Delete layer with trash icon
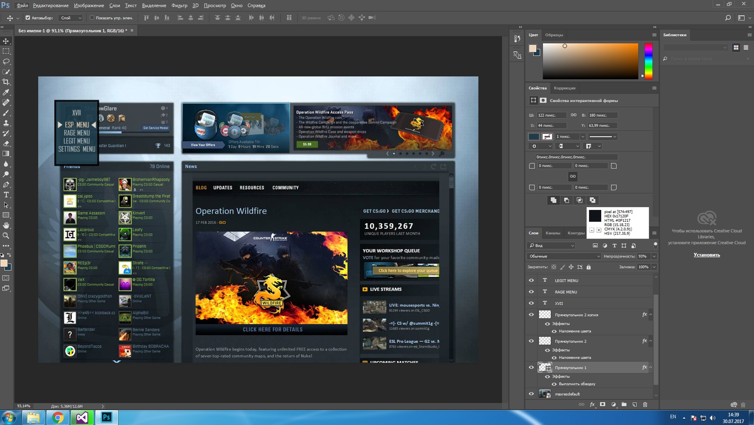Viewport: 754px width, 425px height. (645, 405)
